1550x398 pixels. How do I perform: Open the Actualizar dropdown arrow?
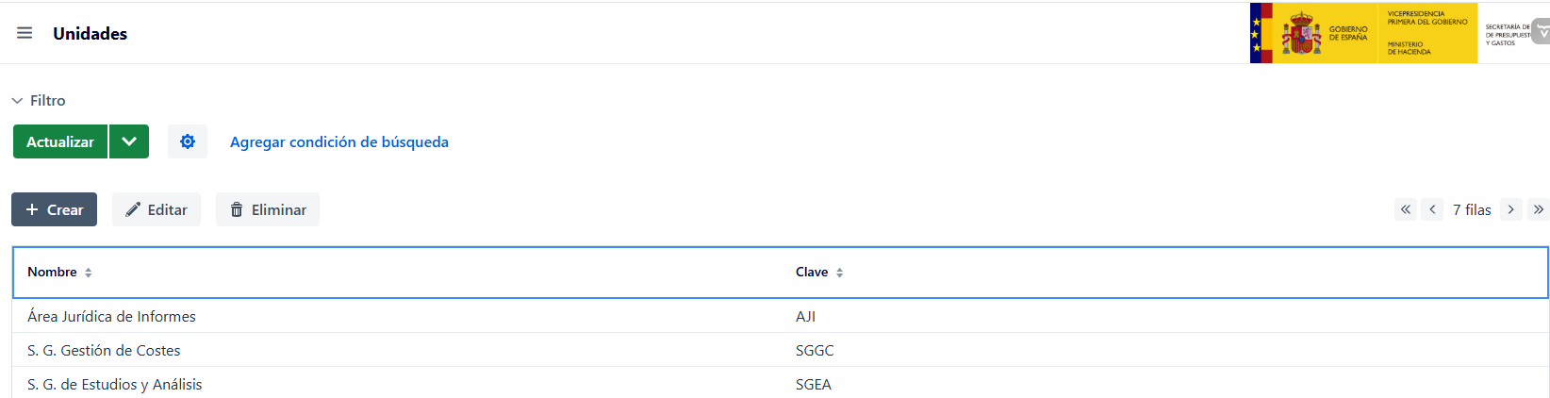(129, 141)
